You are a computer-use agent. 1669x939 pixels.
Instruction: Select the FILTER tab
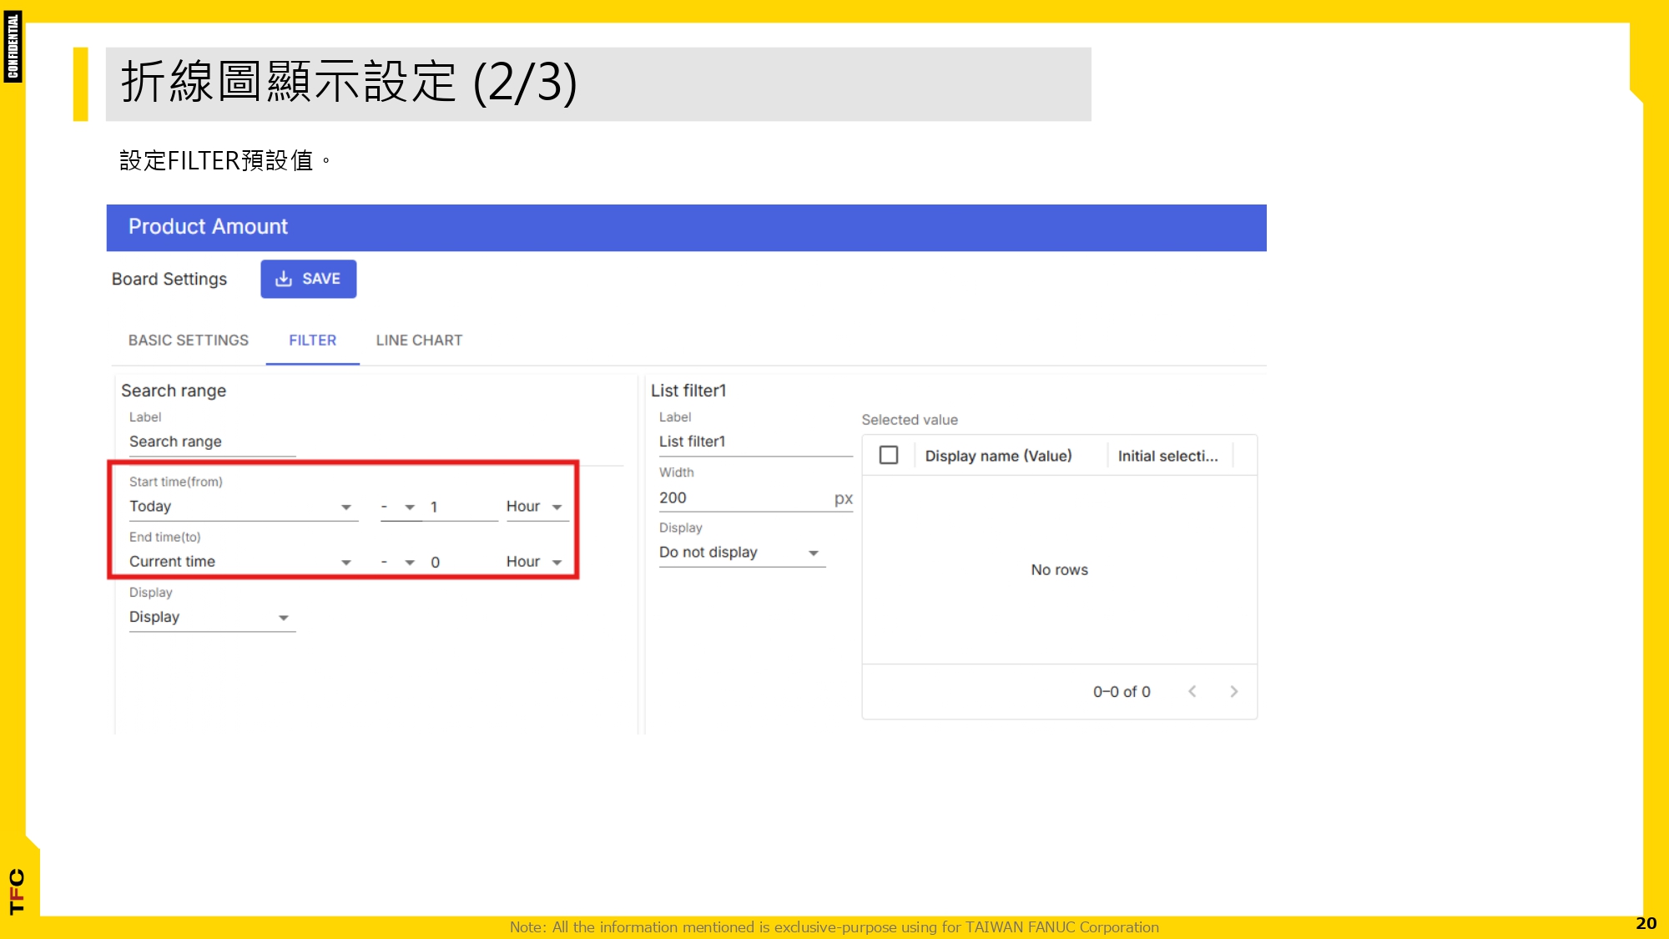point(311,340)
